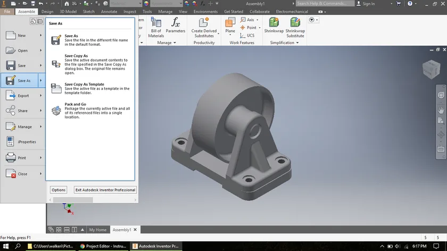Viewport: 447px width, 251px height.
Task: Click the Save Copy As Template icon
Action: click(56, 88)
